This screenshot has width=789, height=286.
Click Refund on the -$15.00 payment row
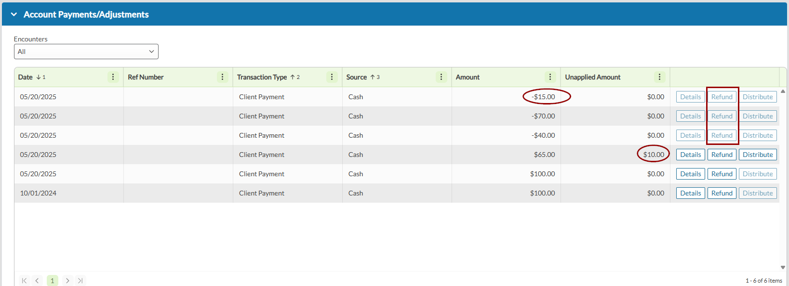point(722,97)
